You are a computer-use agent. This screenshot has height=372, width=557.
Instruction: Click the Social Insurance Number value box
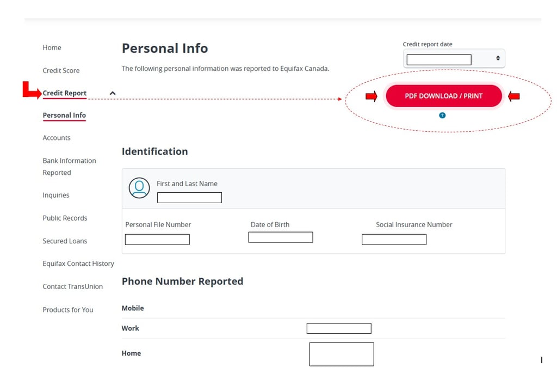(394, 240)
